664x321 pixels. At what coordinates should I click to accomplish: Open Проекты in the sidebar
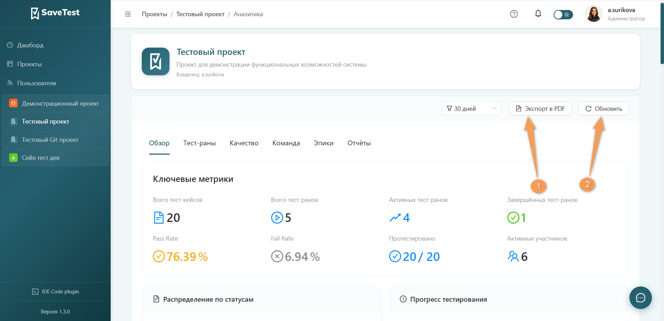pyautogui.click(x=55, y=64)
